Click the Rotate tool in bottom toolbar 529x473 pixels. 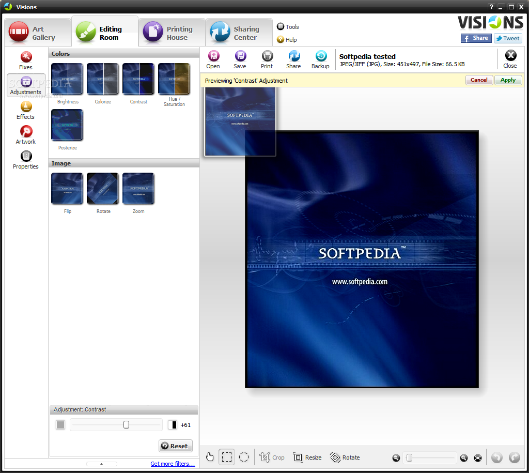345,457
